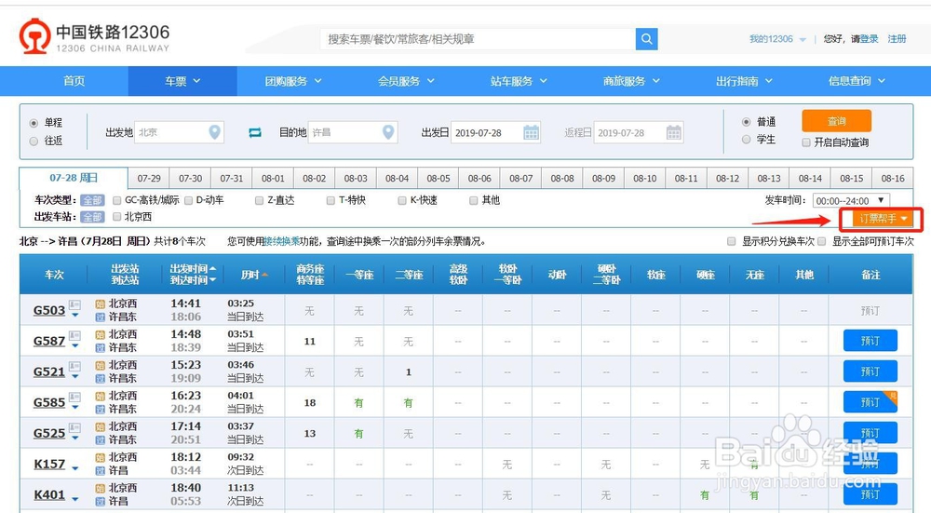Viewport: 931px width, 513px height.
Task: Check the GC-高铁/城际 train type filter
Action: (x=117, y=201)
